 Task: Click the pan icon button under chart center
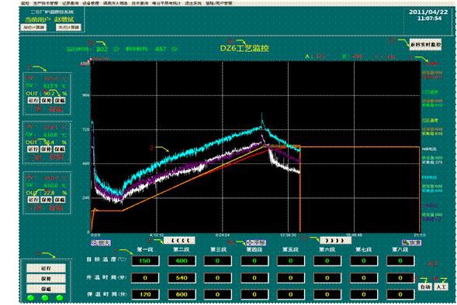coord(256,242)
